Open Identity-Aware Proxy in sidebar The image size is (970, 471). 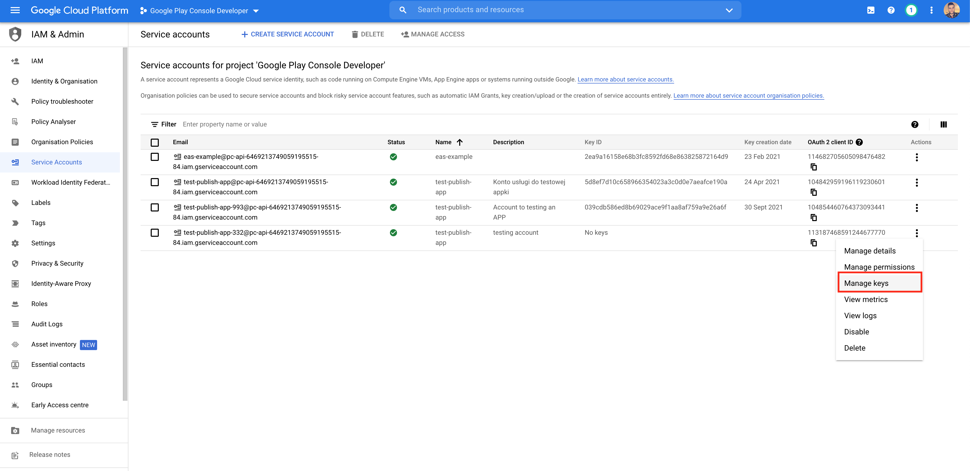(60, 284)
